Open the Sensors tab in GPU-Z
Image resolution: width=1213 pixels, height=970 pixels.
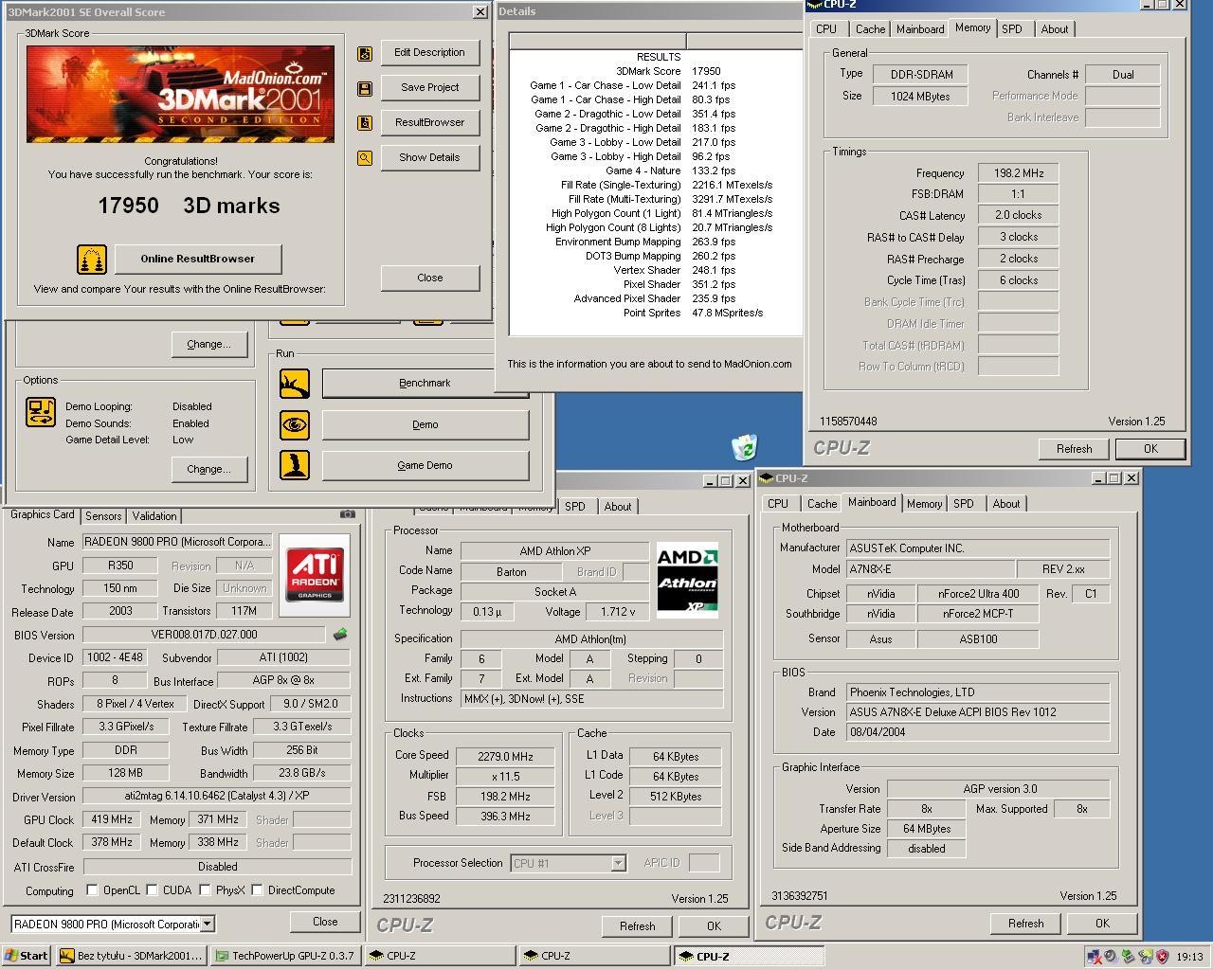tap(102, 515)
